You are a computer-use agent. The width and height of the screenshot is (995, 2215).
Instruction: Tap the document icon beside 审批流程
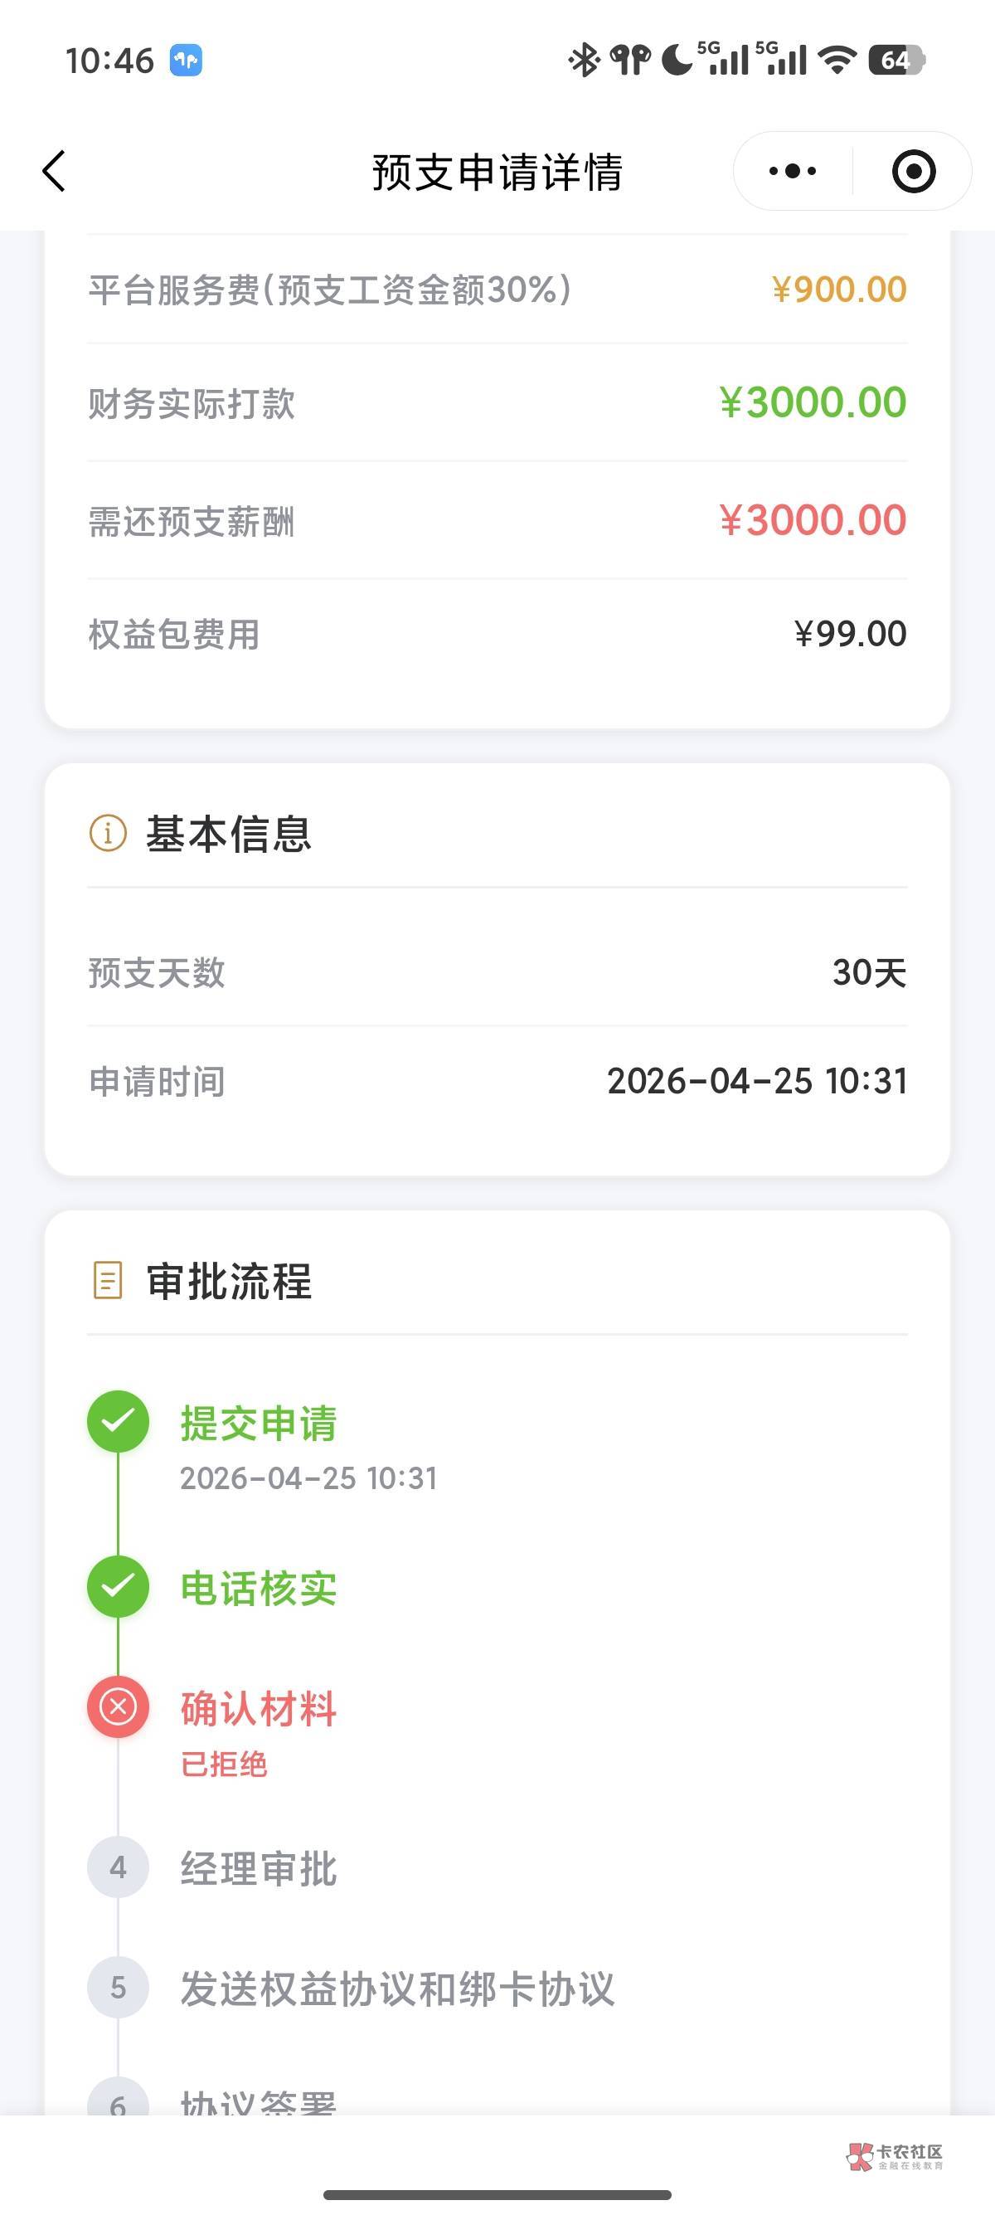108,1279
